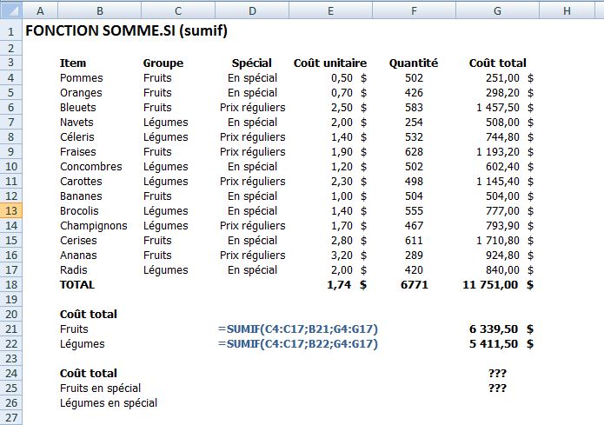Select the Groupe header cell

pyautogui.click(x=163, y=63)
